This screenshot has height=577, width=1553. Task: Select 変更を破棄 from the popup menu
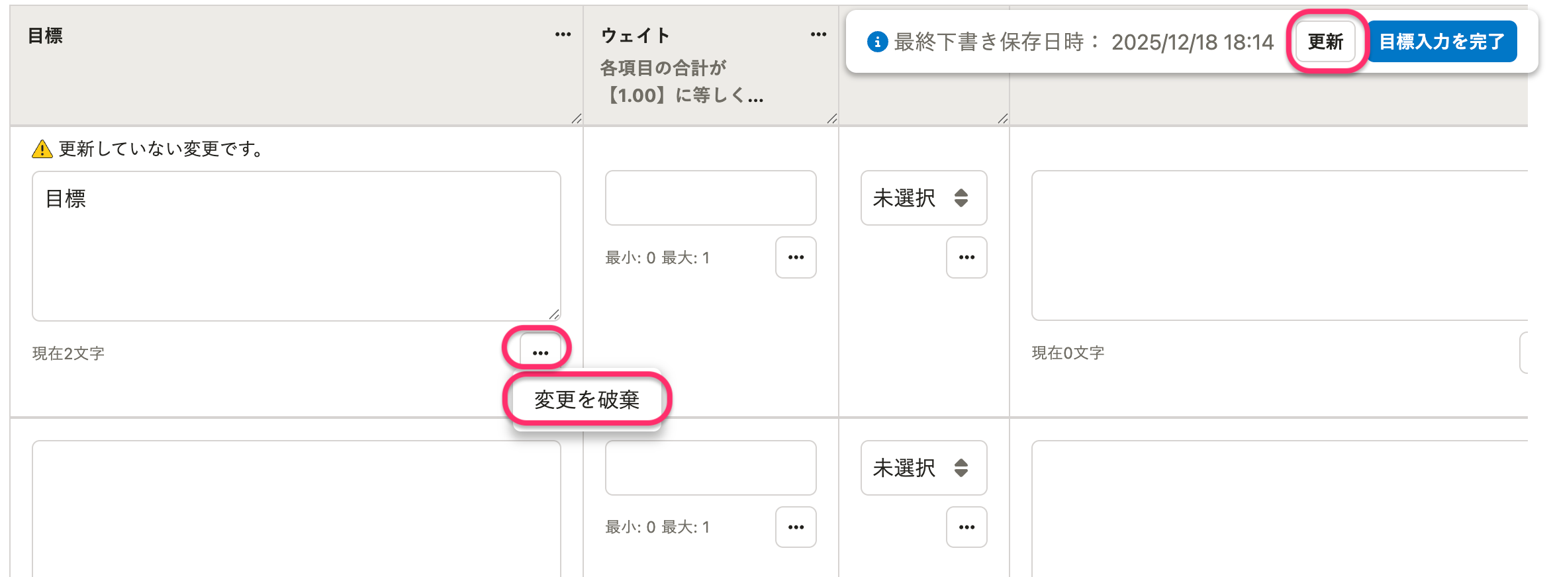(587, 400)
